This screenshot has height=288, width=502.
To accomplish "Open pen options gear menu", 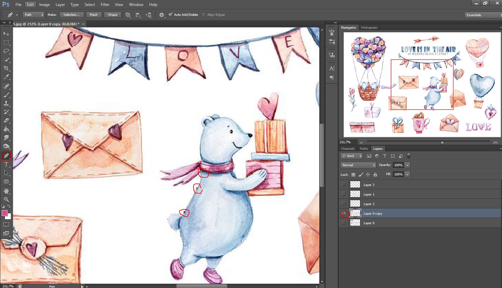I will tap(162, 15).
